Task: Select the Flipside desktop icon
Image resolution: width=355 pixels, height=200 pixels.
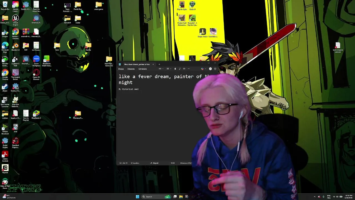Action: 5,169
